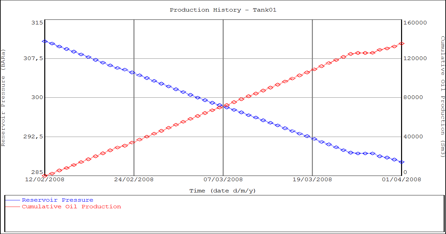Select the Cumulative Oil Production legend entry
The image size is (446, 234).
pos(71,207)
